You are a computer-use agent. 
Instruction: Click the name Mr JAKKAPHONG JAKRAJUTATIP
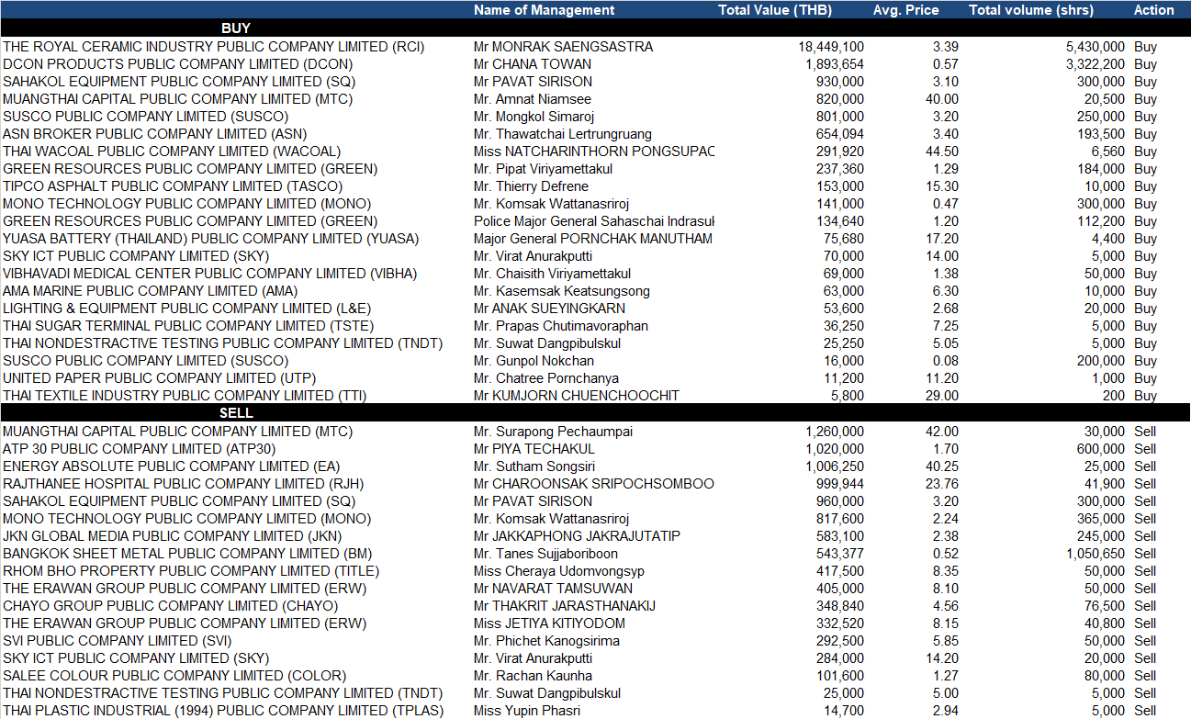tap(577, 535)
